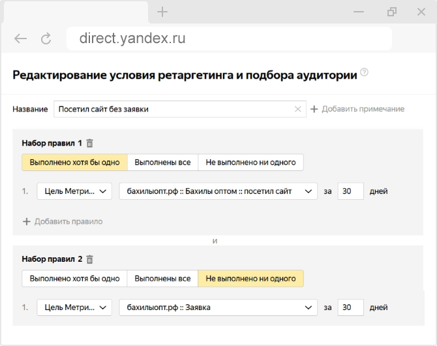Select 'Не выполнено ни одного' in set 1

pos(250,162)
